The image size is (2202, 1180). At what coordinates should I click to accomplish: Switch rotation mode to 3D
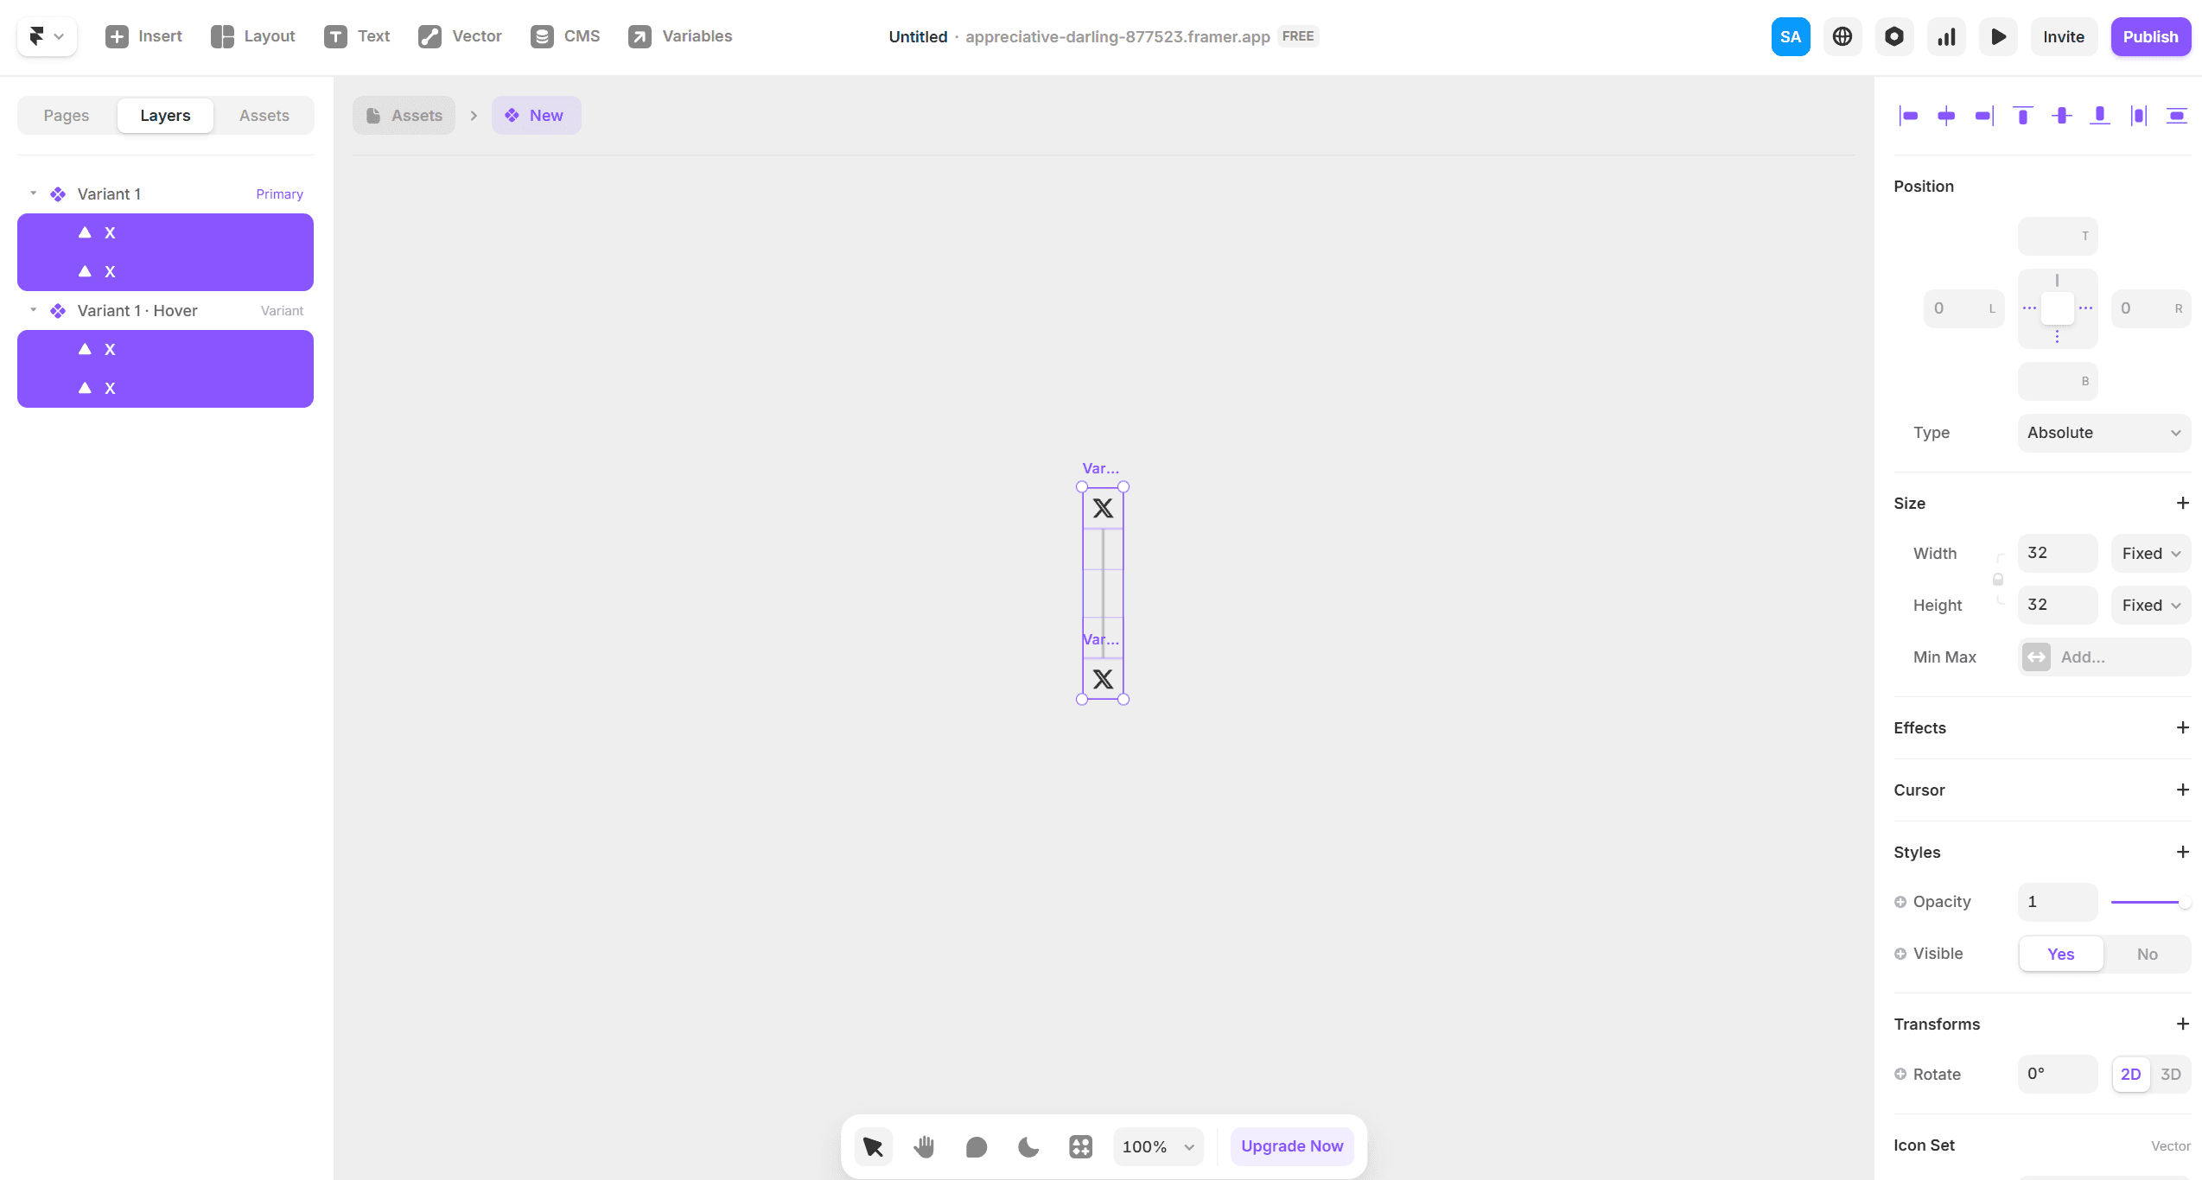pyautogui.click(x=2170, y=1075)
